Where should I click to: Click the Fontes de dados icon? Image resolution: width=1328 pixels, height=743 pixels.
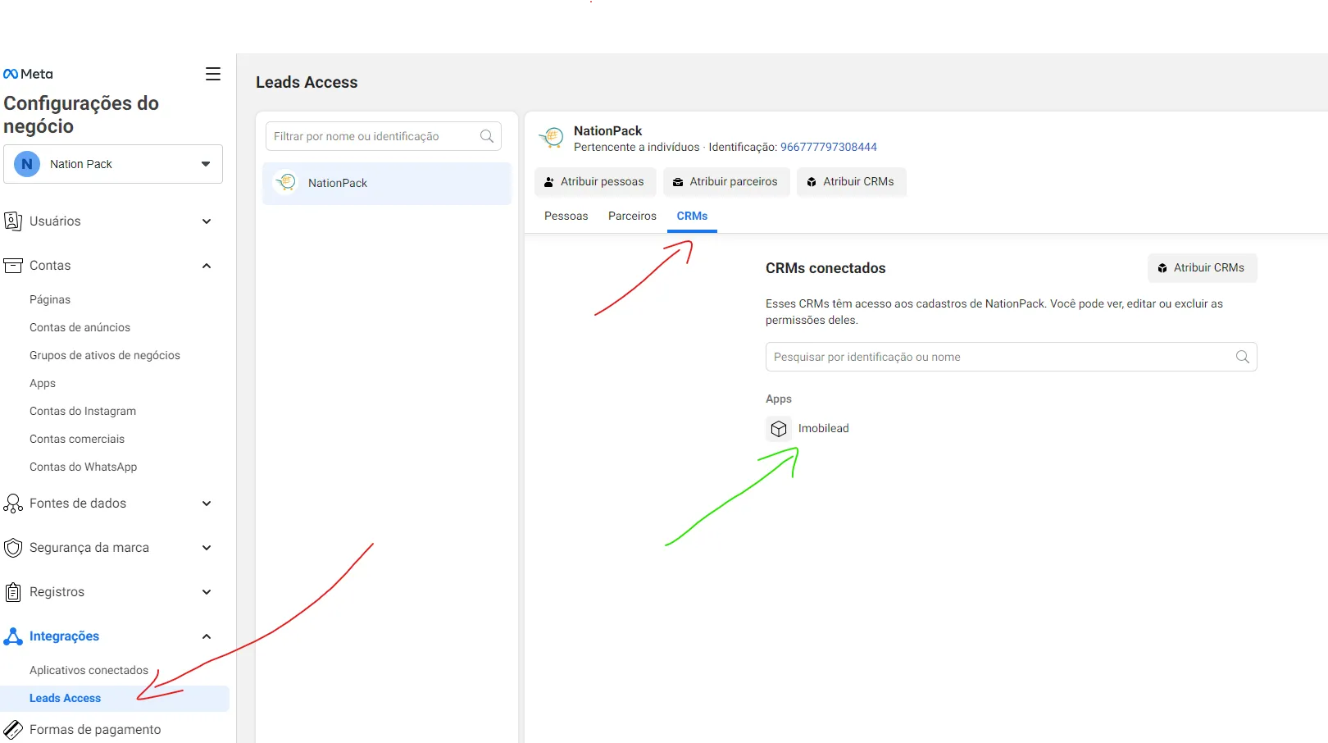[13, 504]
